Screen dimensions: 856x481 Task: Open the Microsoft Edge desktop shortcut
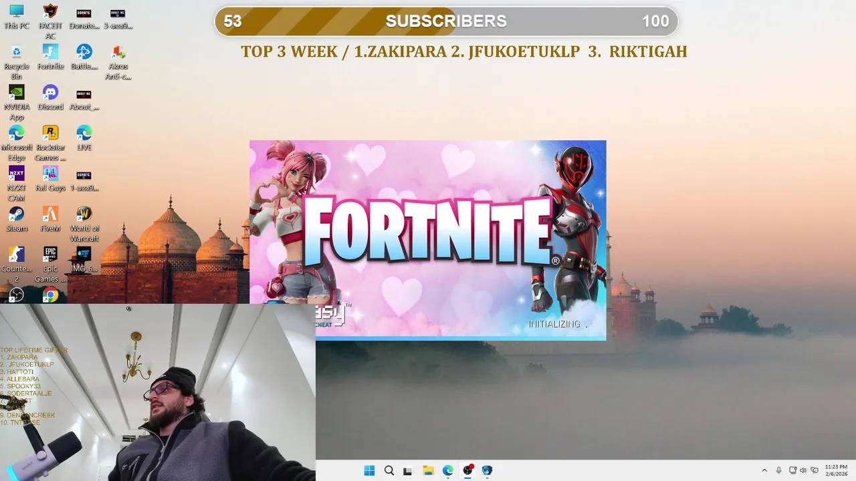(17, 144)
